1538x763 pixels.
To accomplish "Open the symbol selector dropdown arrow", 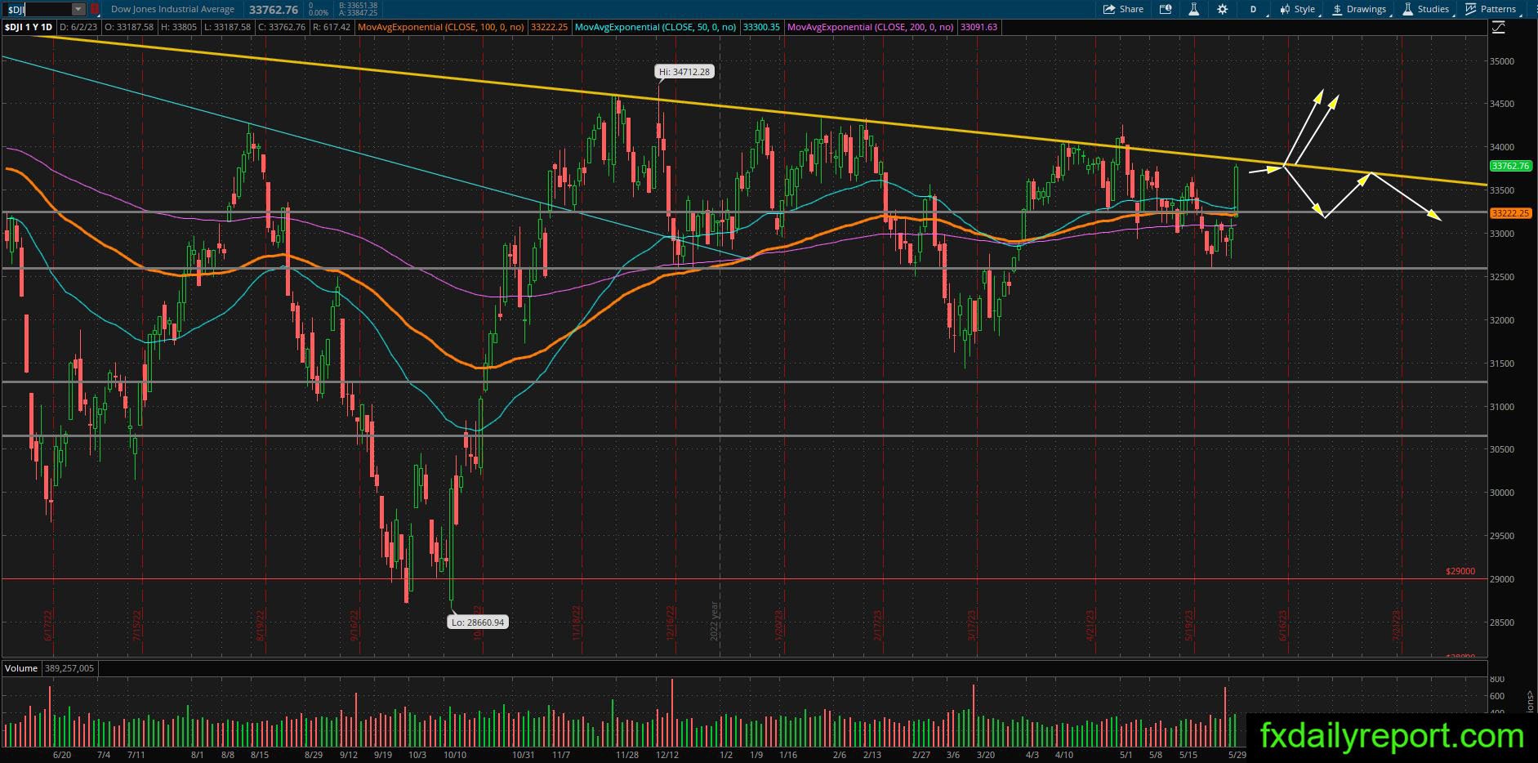I will 78,9.
